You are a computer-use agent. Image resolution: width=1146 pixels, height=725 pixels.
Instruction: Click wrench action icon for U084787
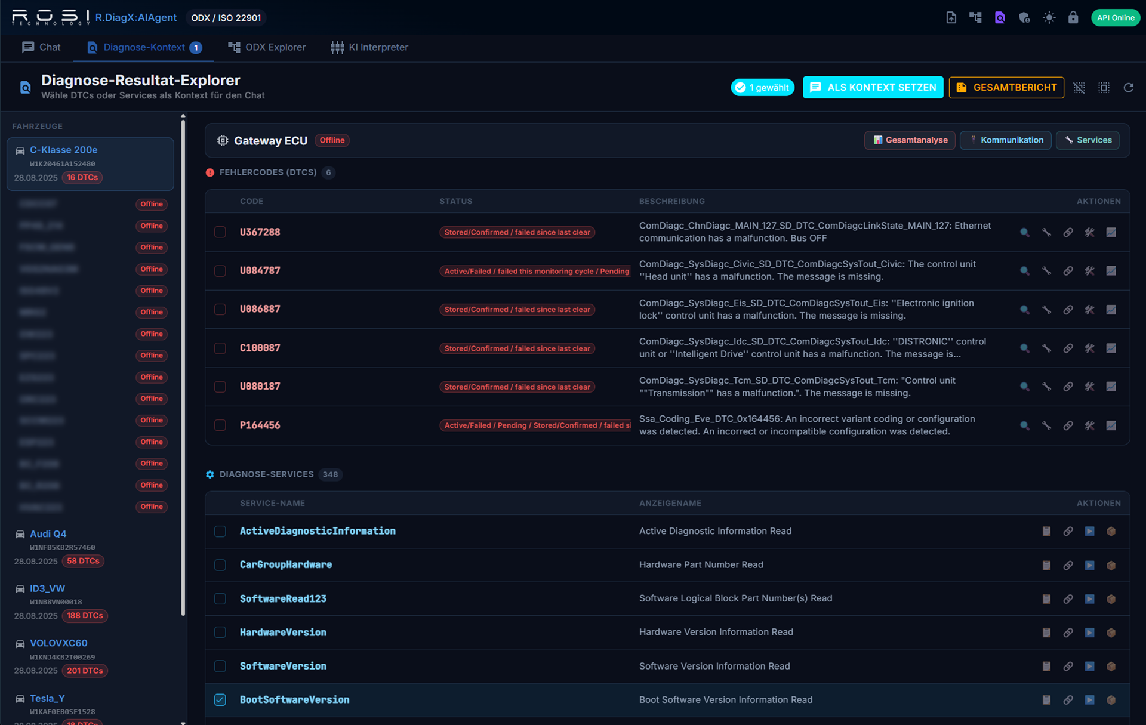(1046, 271)
